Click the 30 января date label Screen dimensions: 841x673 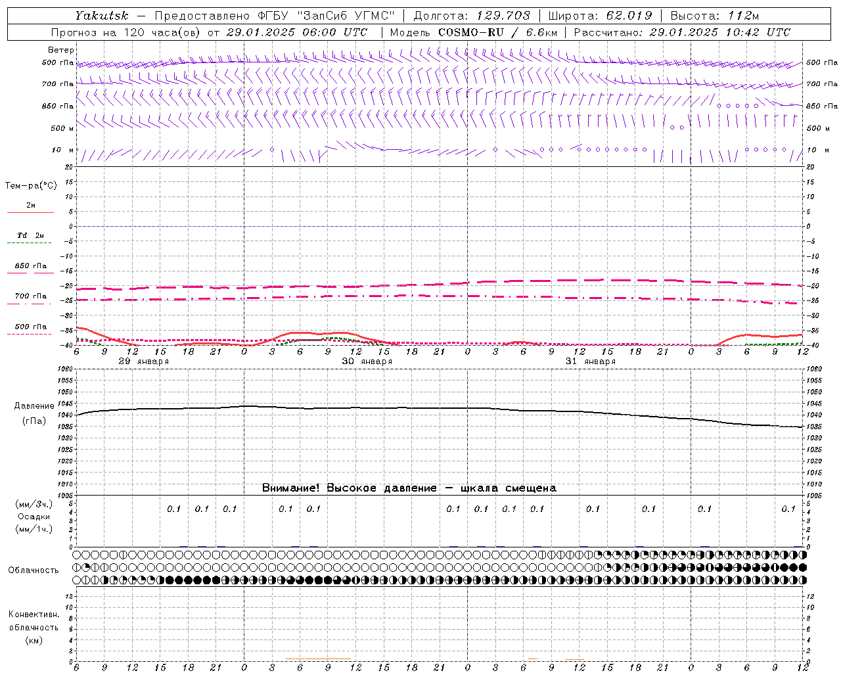pos(367,361)
